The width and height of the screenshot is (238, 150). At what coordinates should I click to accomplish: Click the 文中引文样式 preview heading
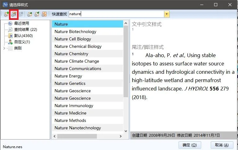(147, 24)
